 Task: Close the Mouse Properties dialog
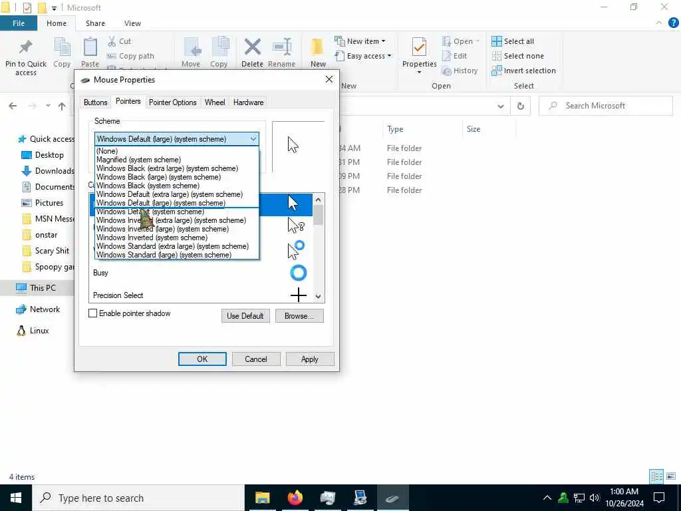329,79
